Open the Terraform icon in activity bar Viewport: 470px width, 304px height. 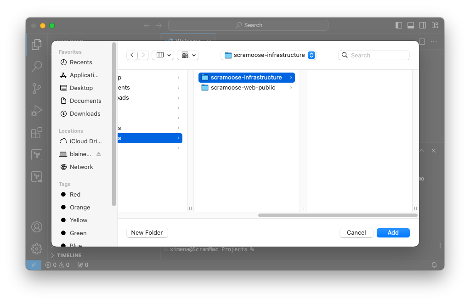pos(37,155)
